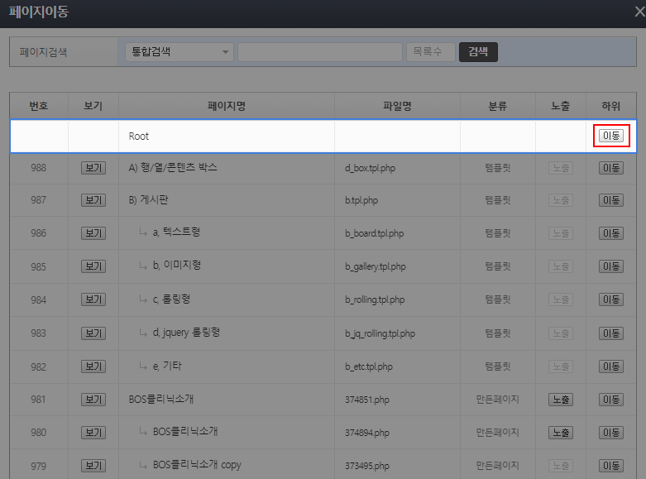Click 보기 for A) 행/열/콘텐츠 박스

pos(93,168)
